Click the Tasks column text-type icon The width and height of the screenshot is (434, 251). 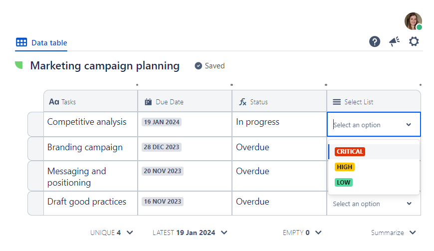click(x=54, y=102)
